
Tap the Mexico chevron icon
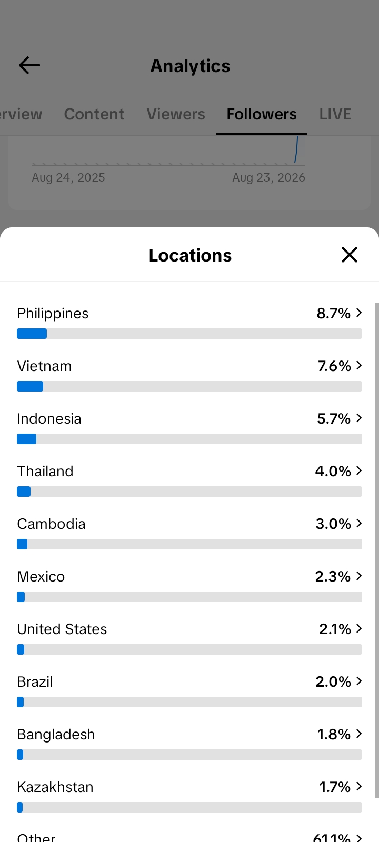[x=359, y=576]
